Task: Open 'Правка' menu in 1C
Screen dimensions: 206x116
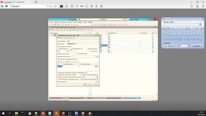Action: point(57,22)
